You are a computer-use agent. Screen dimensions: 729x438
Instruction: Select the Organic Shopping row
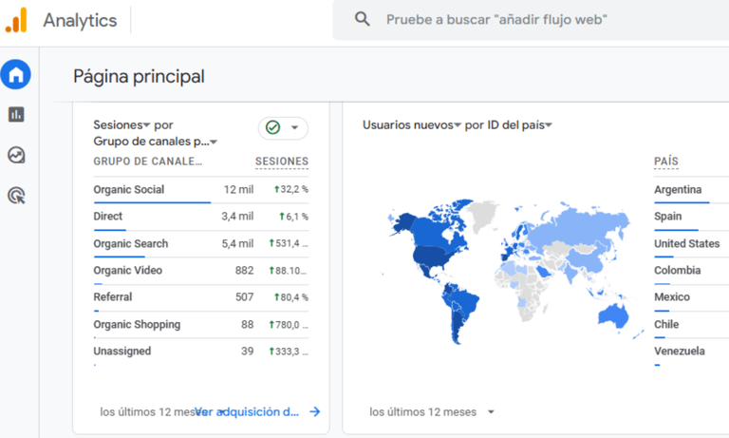pyautogui.click(x=201, y=325)
